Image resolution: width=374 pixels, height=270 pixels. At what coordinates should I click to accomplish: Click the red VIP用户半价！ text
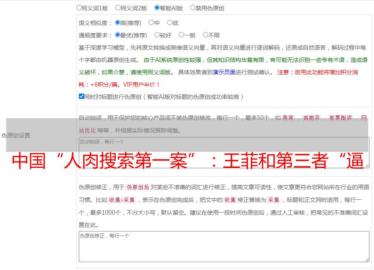point(142,85)
